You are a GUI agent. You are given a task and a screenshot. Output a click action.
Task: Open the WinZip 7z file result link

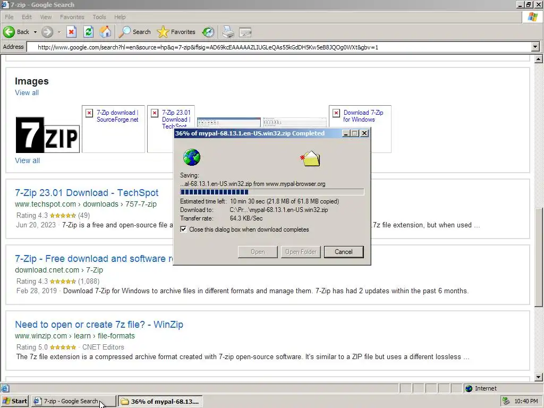[x=99, y=325]
